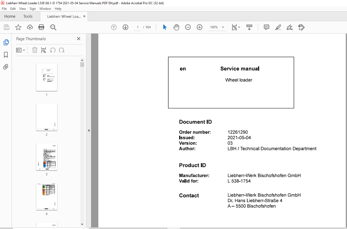Screen dimensions: 347x229
Task: Print the document with printer icon
Action: tap(41, 27)
